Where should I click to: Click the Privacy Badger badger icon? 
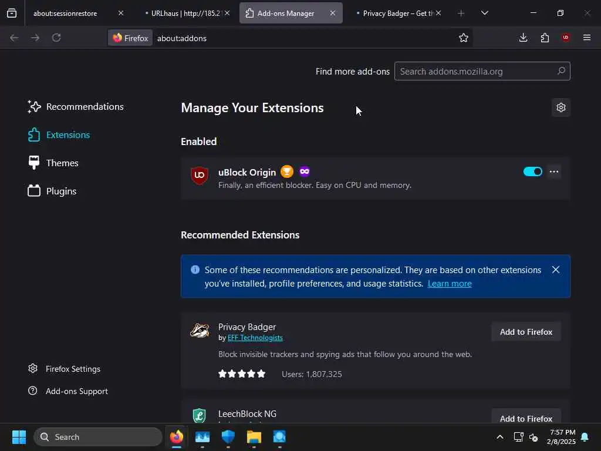(x=200, y=331)
